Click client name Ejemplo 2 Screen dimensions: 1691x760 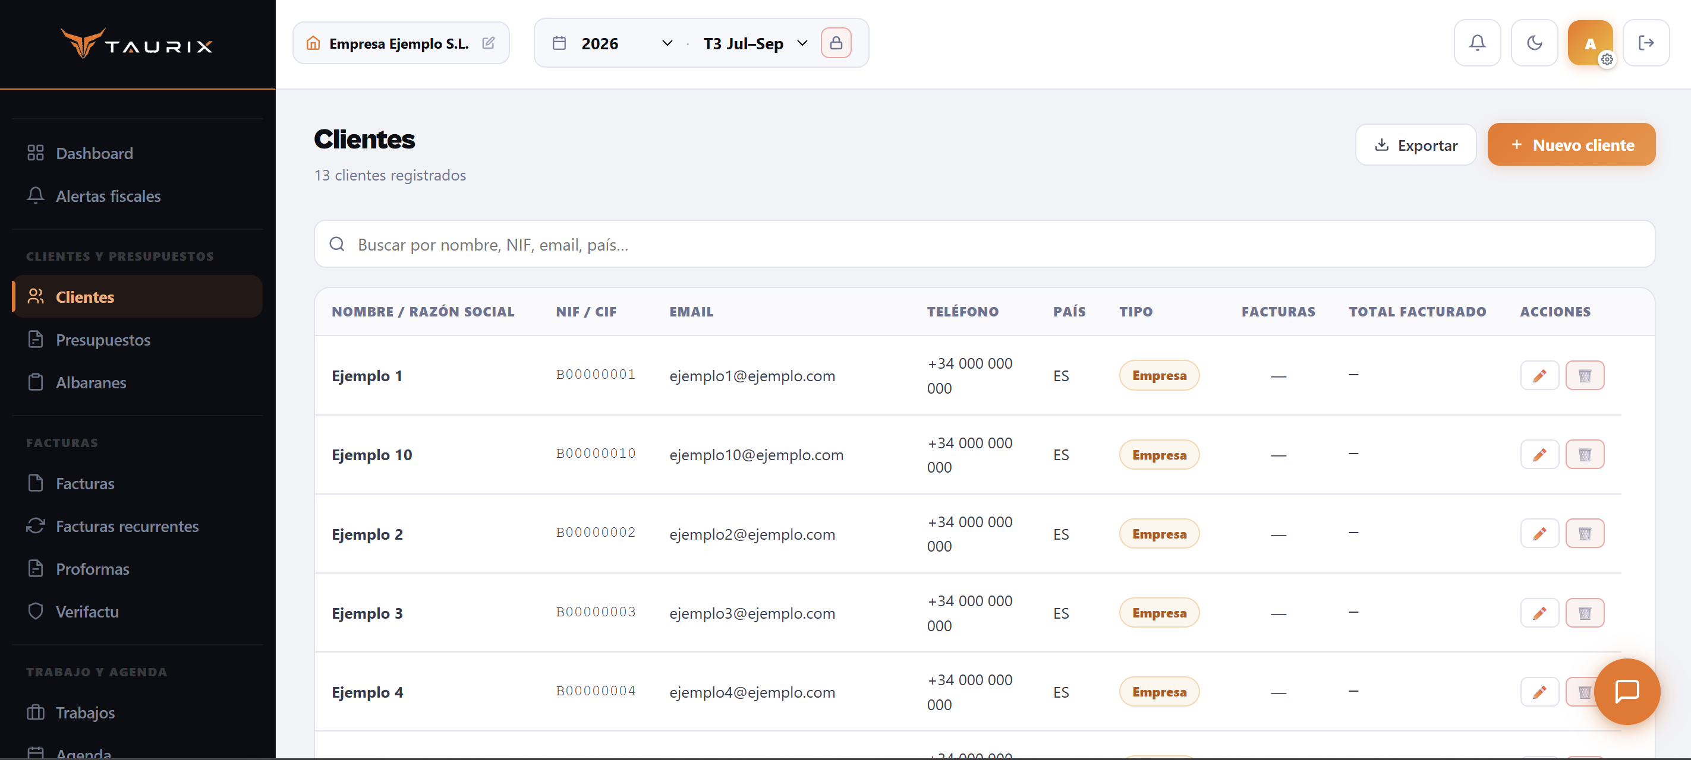(367, 534)
